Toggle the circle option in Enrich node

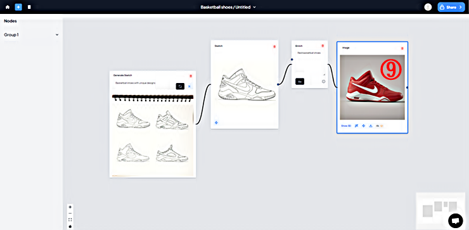click(324, 81)
